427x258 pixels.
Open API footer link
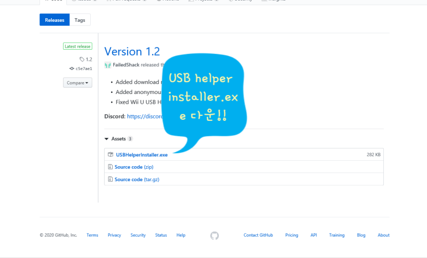(x=314, y=235)
